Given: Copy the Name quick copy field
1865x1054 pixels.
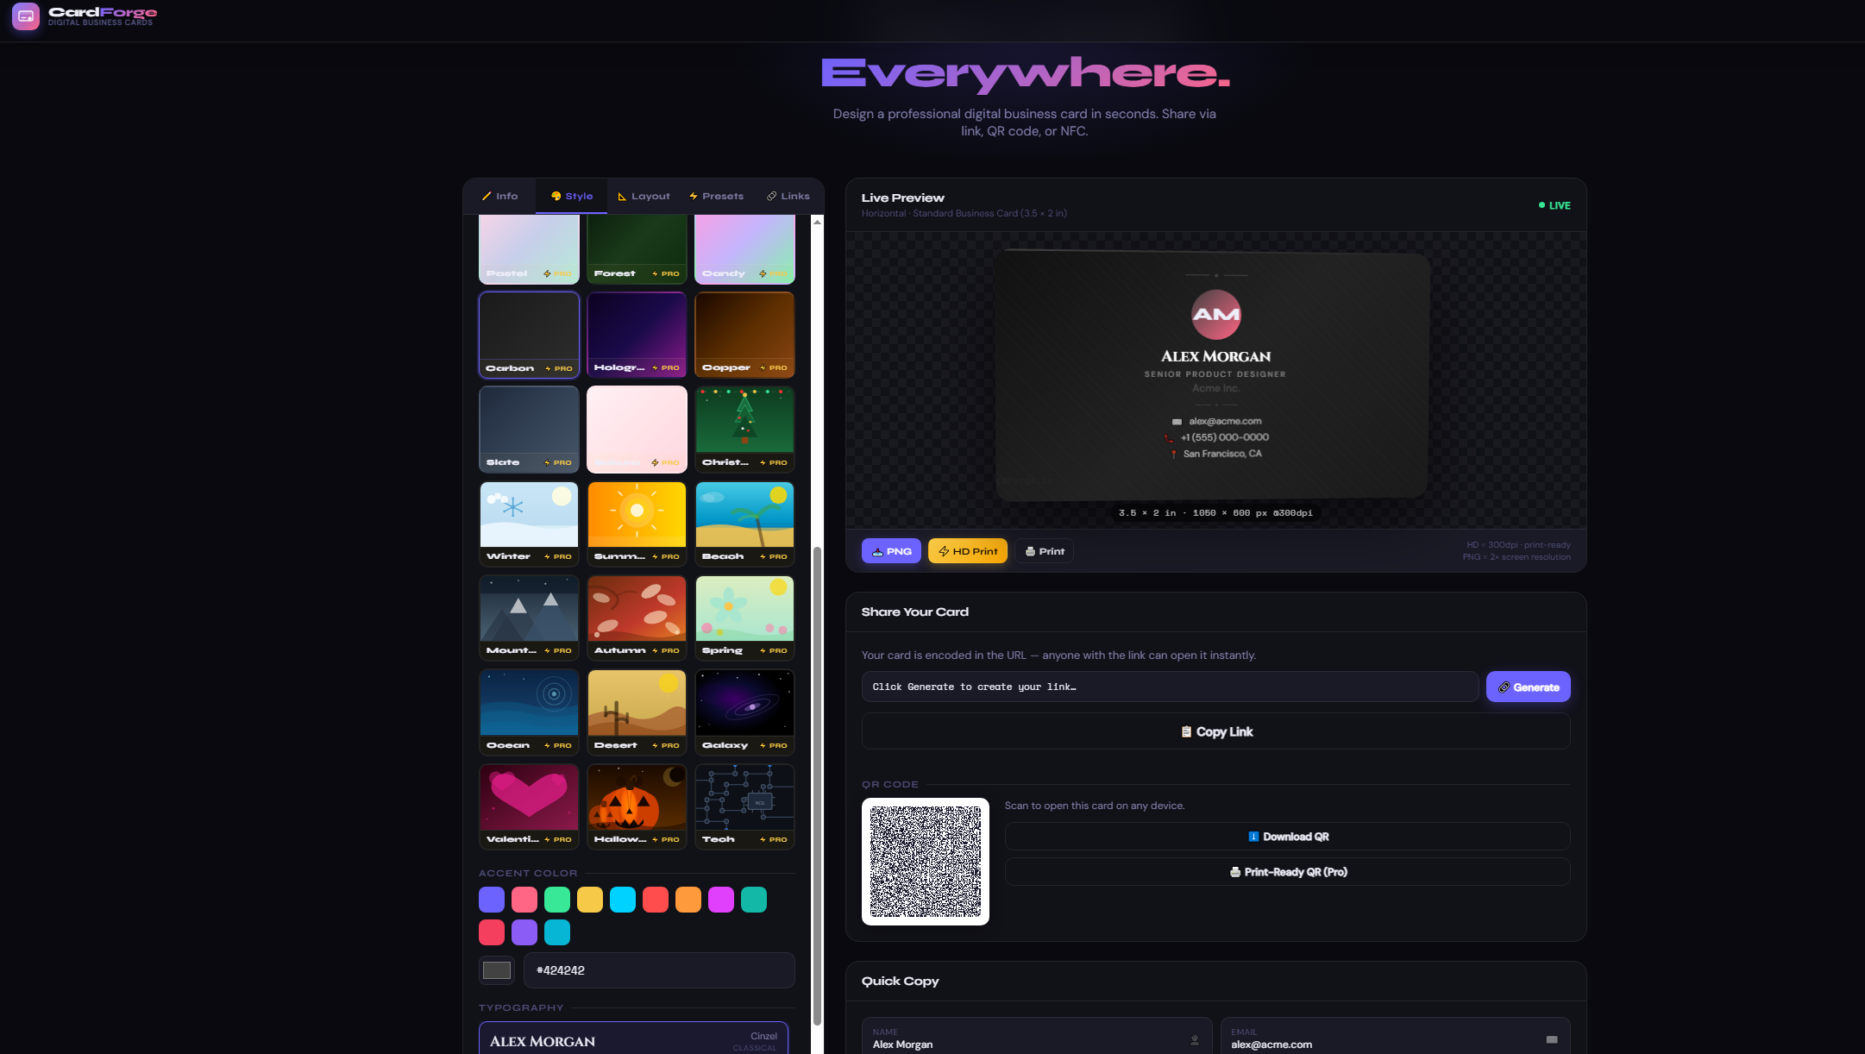Looking at the screenshot, I should pos(1037,1038).
